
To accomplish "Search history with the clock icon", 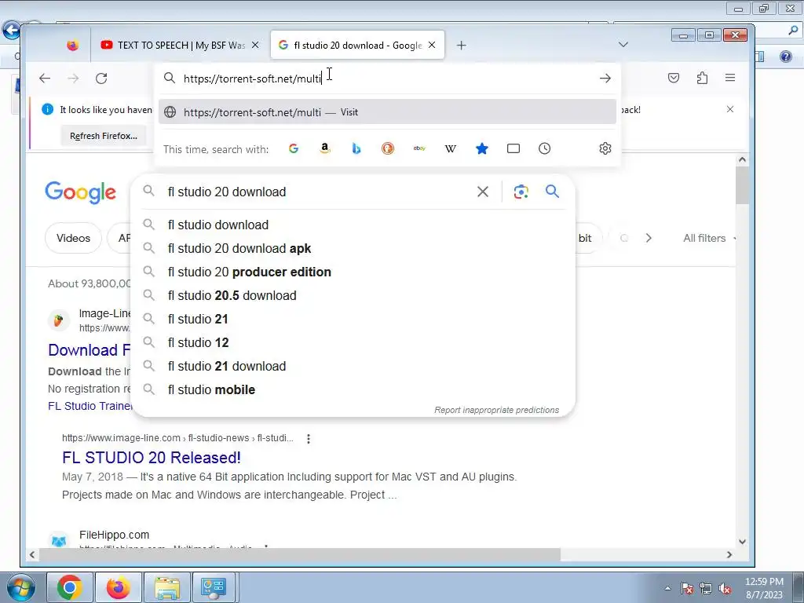I will pos(545,148).
